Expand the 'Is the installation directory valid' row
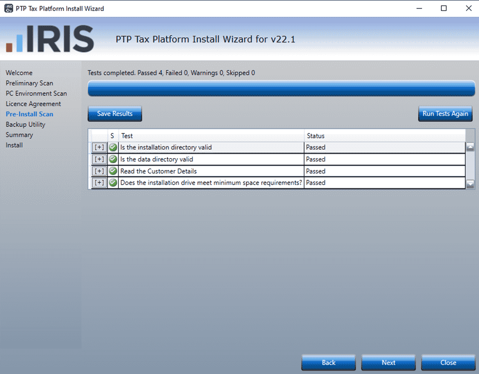Viewport: 479px width, 374px height. click(x=99, y=147)
